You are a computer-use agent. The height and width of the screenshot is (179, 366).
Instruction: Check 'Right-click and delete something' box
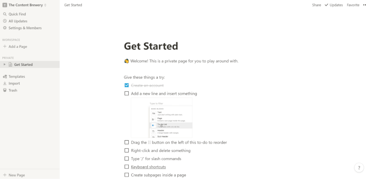click(x=126, y=151)
